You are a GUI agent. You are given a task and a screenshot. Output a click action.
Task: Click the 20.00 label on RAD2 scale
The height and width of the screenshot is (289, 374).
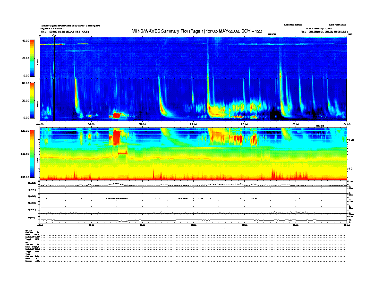pyautogui.click(x=25, y=58)
